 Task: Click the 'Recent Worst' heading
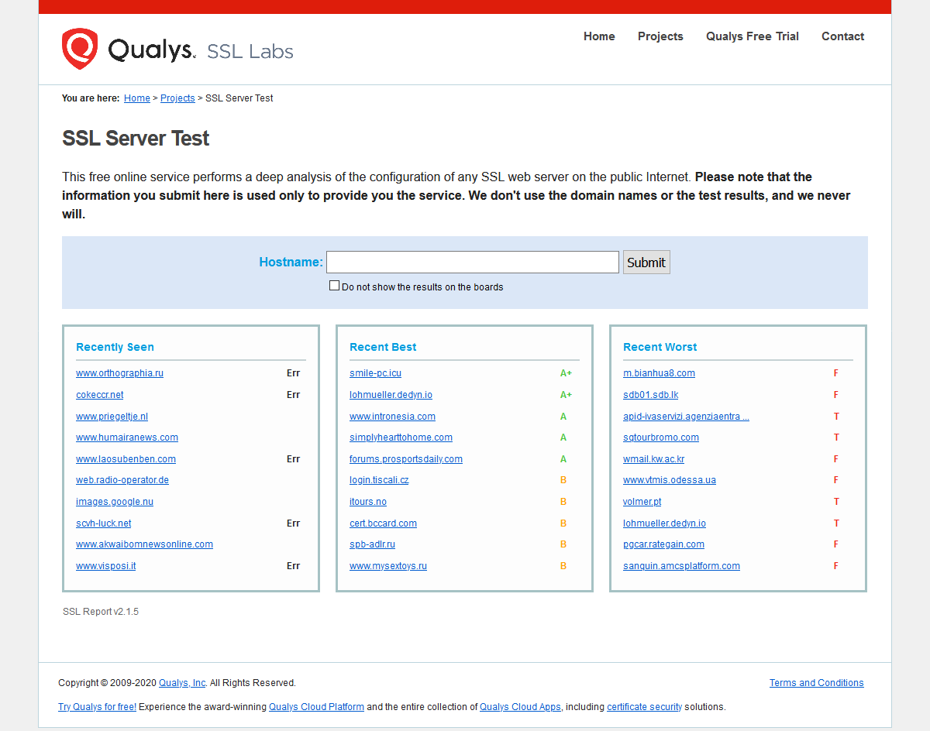[x=660, y=347]
